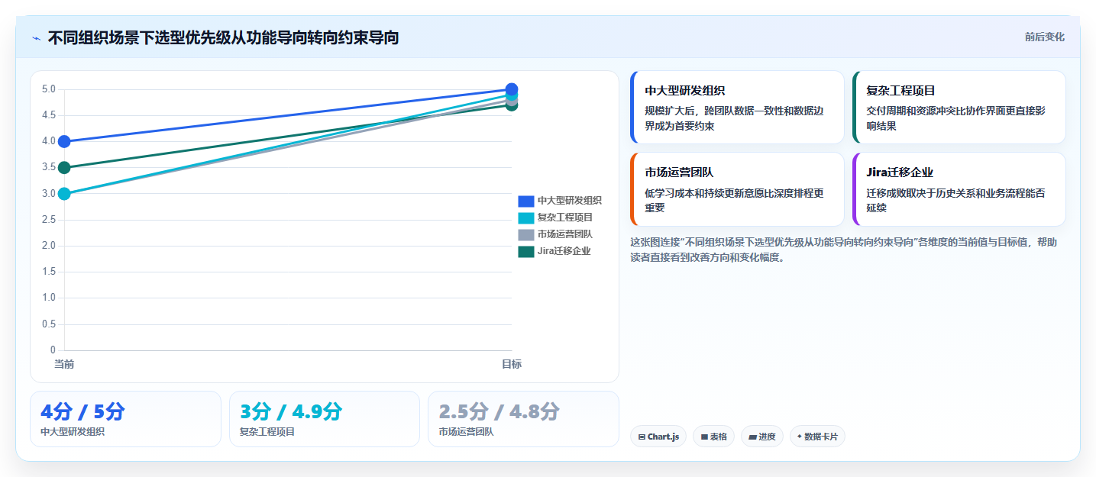Click the 数据卡片 tag
This screenshot has height=477, width=1096.
point(817,437)
